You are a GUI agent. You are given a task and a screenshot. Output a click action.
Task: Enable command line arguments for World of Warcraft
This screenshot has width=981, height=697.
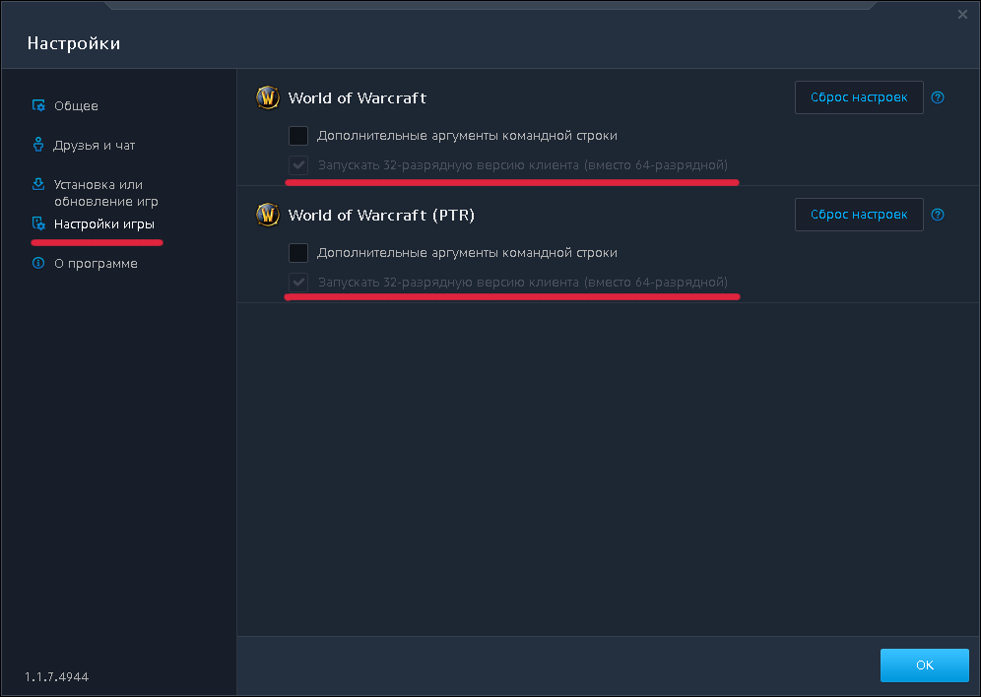click(x=298, y=136)
